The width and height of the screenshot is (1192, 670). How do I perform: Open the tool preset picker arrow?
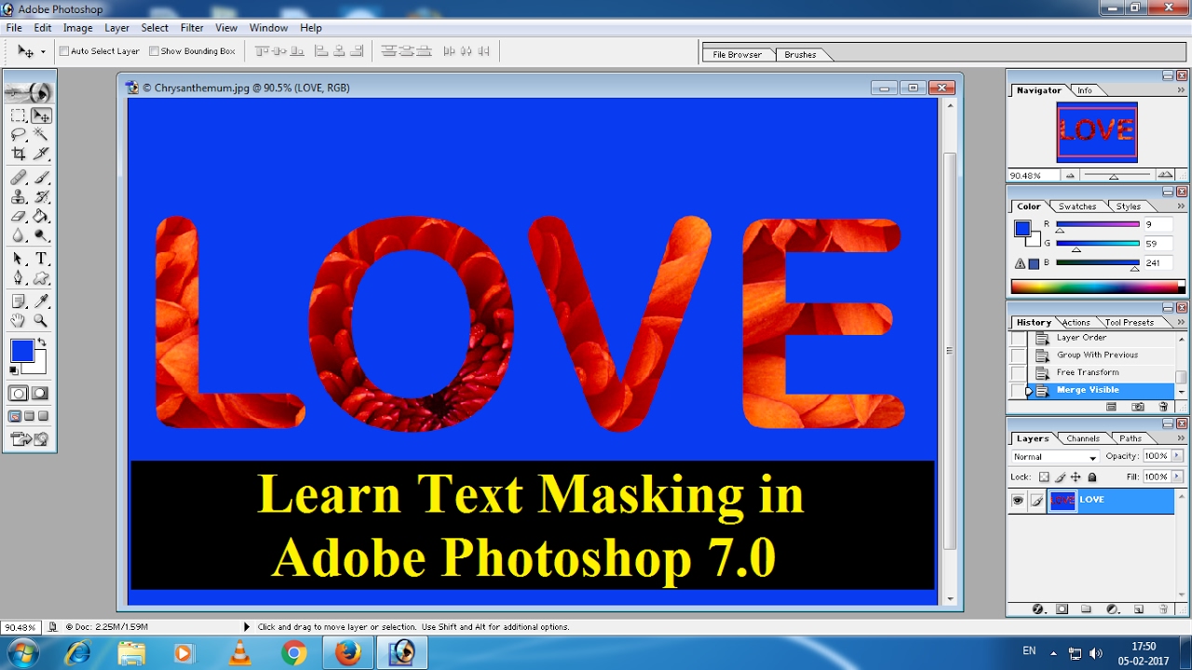click(x=43, y=52)
